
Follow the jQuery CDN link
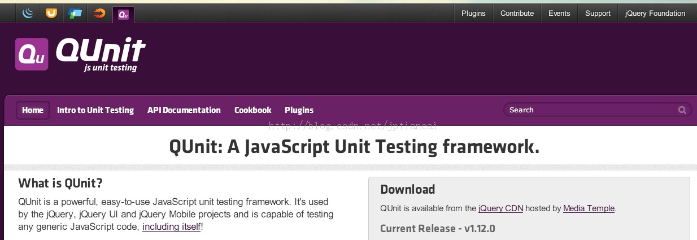pyautogui.click(x=501, y=208)
